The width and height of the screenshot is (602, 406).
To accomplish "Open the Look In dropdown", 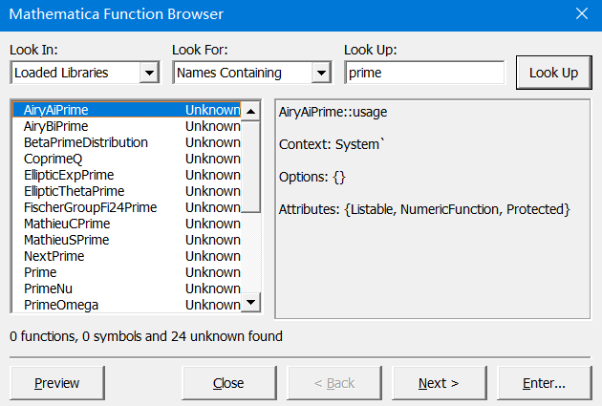I will pyautogui.click(x=149, y=73).
